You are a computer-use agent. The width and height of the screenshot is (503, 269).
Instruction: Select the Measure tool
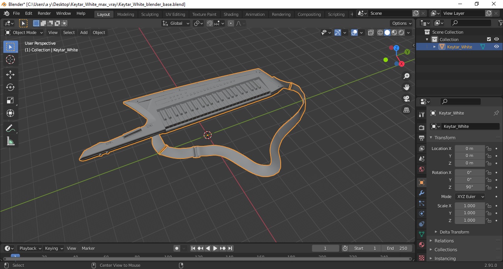pyautogui.click(x=10, y=141)
